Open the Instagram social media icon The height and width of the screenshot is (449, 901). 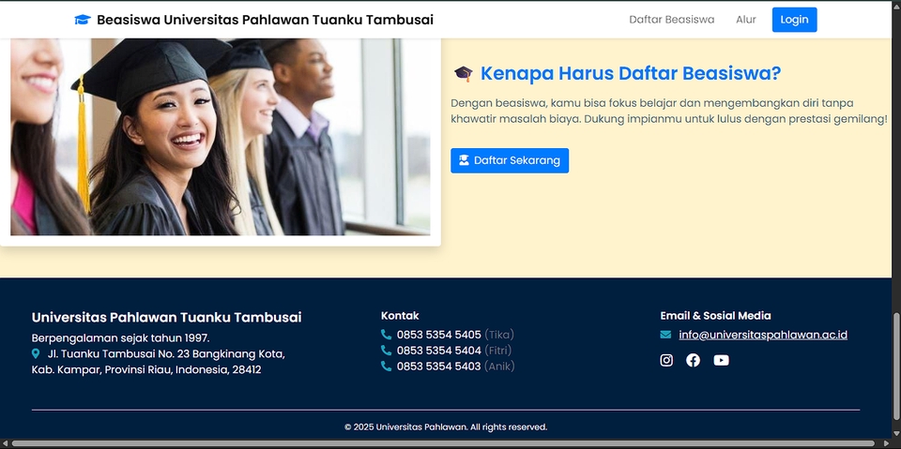point(666,360)
